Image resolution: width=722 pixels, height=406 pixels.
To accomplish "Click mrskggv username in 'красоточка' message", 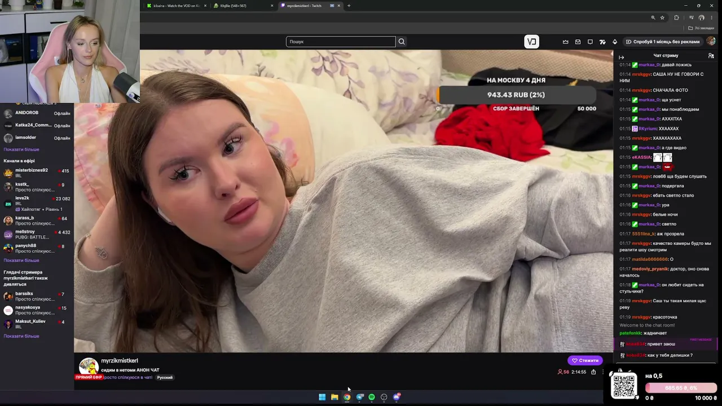I will pyautogui.click(x=641, y=317).
